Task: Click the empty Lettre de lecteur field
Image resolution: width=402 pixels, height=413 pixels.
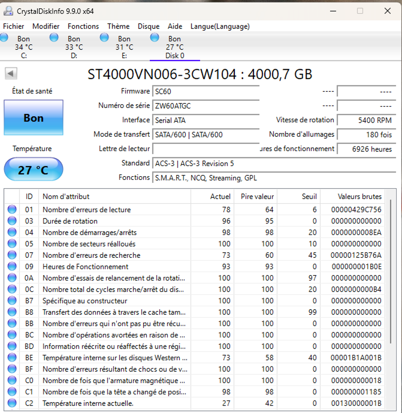Action: (x=206, y=149)
